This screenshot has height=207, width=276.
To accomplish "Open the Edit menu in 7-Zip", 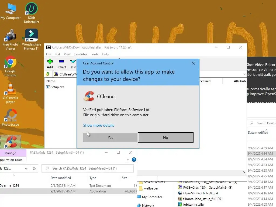I will 57,54.
